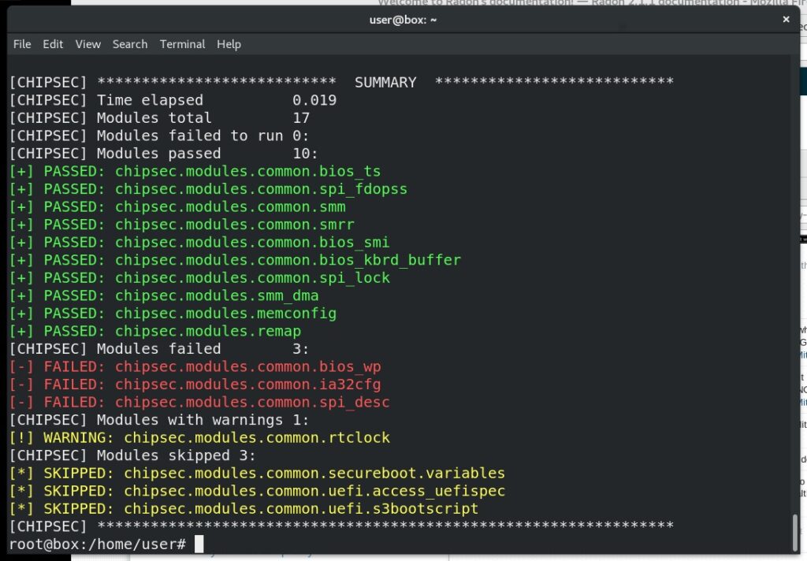Image resolution: width=807 pixels, height=561 pixels.
Task: Open the Help menu
Action: tap(229, 44)
